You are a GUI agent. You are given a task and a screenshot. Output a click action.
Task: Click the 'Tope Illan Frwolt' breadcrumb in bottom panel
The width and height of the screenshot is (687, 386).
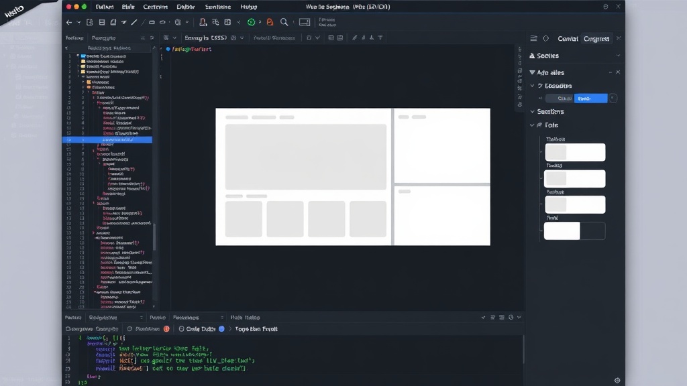click(x=256, y=328)
